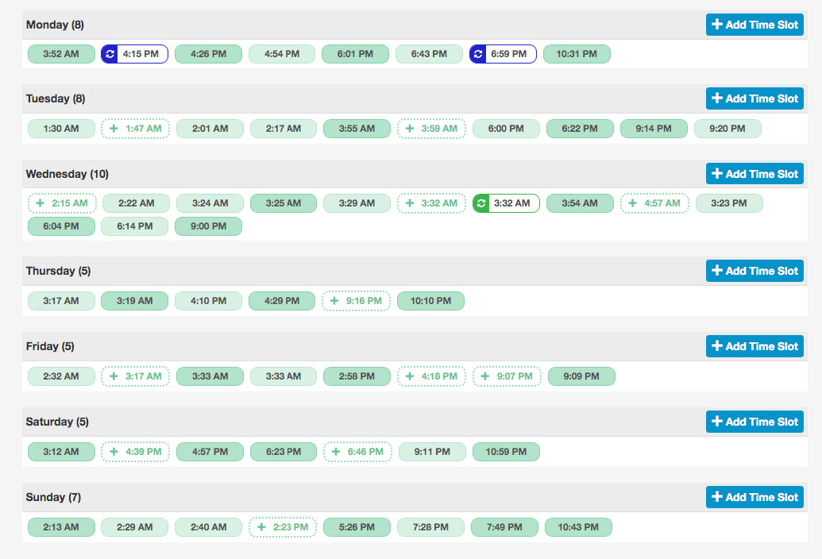Add a time slot for Sunday
822x559 pixels.
pyautogui.click(x=754, y=497)
